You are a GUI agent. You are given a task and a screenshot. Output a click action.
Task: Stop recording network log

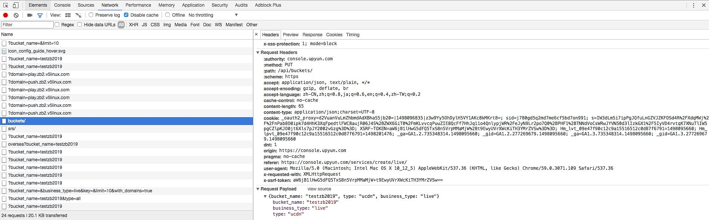pyautogui.click(x=6, y=15)
